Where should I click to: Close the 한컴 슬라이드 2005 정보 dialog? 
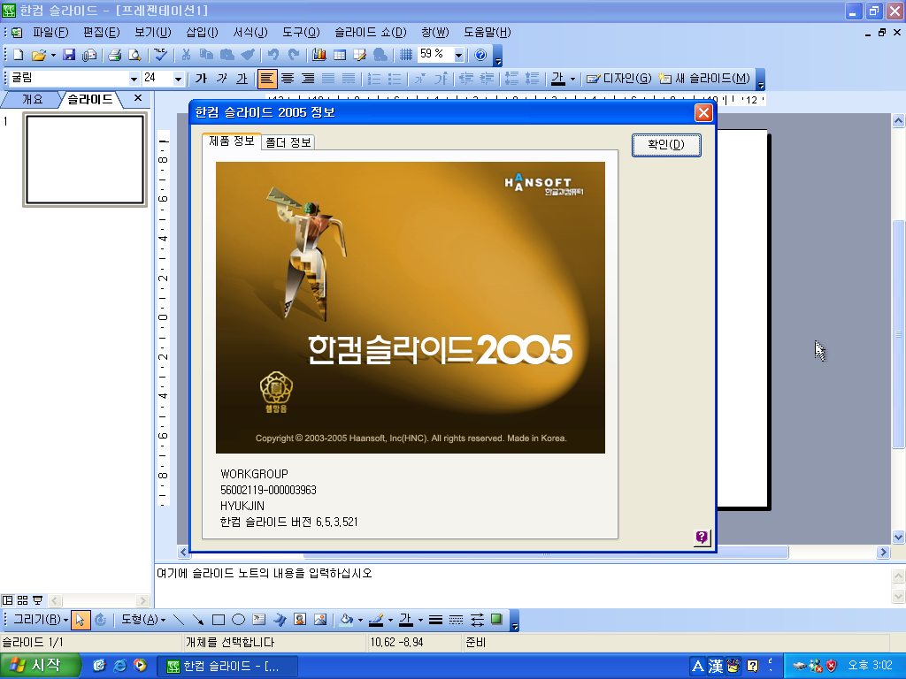pyautogui.click(x=703, y=112)
